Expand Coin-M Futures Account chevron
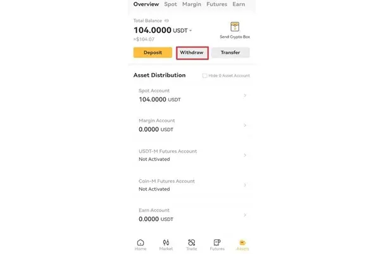 (x=245, y=185)
